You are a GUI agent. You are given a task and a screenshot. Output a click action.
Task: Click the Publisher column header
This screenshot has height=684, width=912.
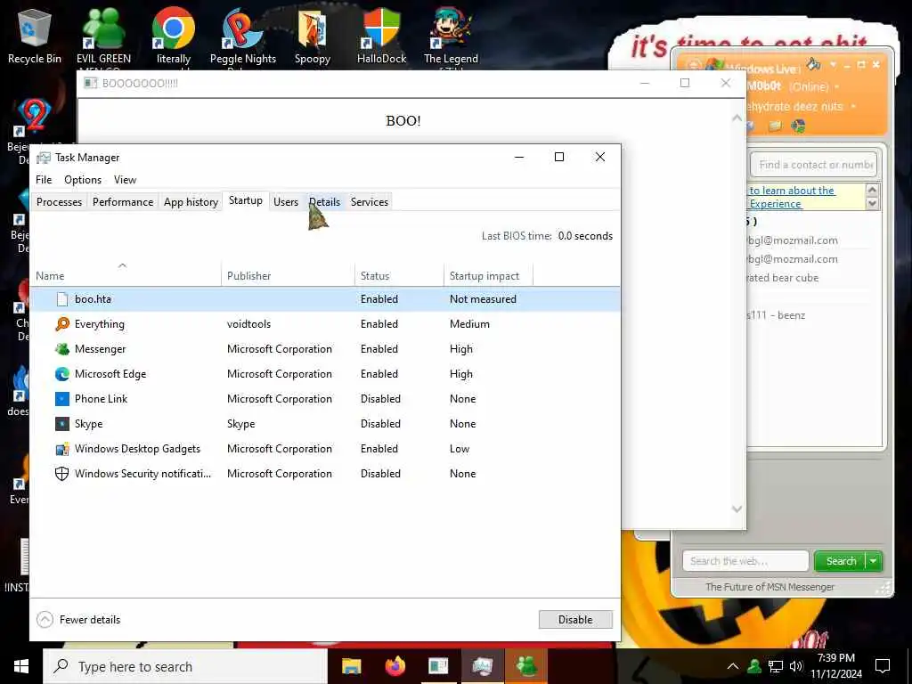(288, 276)
